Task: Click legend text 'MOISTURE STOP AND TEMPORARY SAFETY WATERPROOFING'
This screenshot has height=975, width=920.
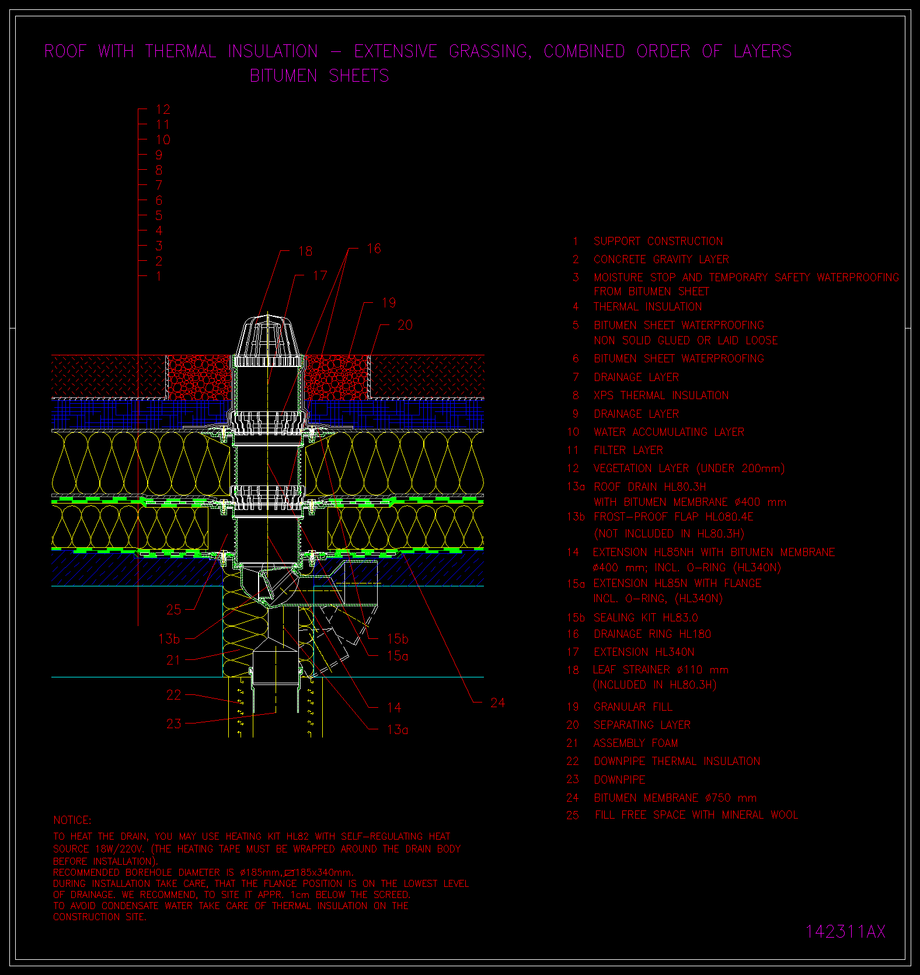Action: [x=747, y=277]
